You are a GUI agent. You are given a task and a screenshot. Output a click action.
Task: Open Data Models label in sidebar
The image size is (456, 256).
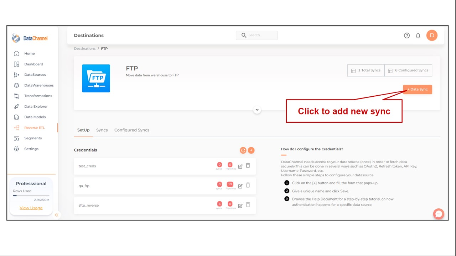click(x=35, y=117)
